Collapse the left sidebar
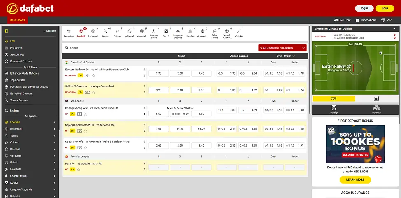This screenshot has height=198, width=401. point(49,31)
